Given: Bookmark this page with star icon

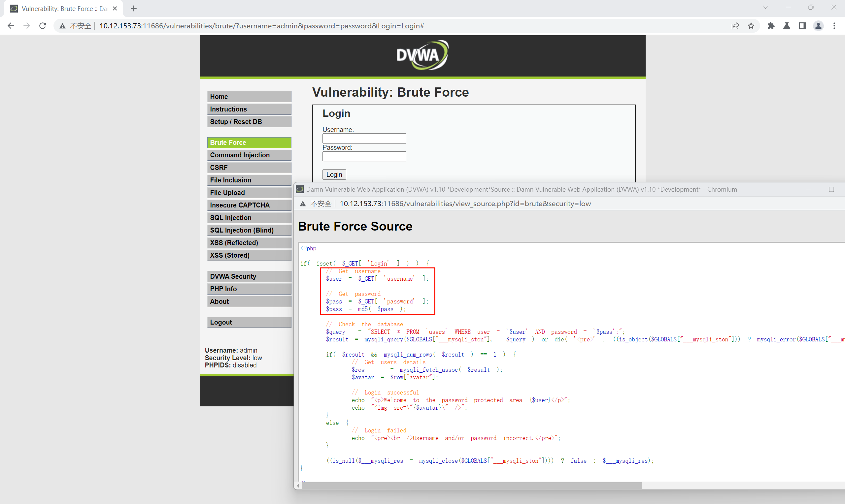Looking at the screenshot, I should pyautogui.click(x=751, y=26).
